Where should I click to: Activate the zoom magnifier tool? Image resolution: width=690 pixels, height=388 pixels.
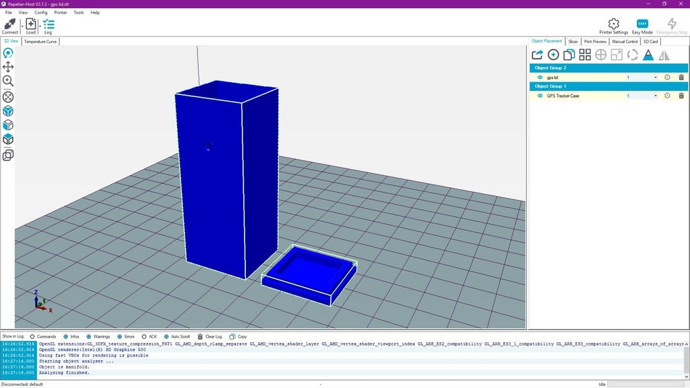pyautogui.click(x=8, y=81)
